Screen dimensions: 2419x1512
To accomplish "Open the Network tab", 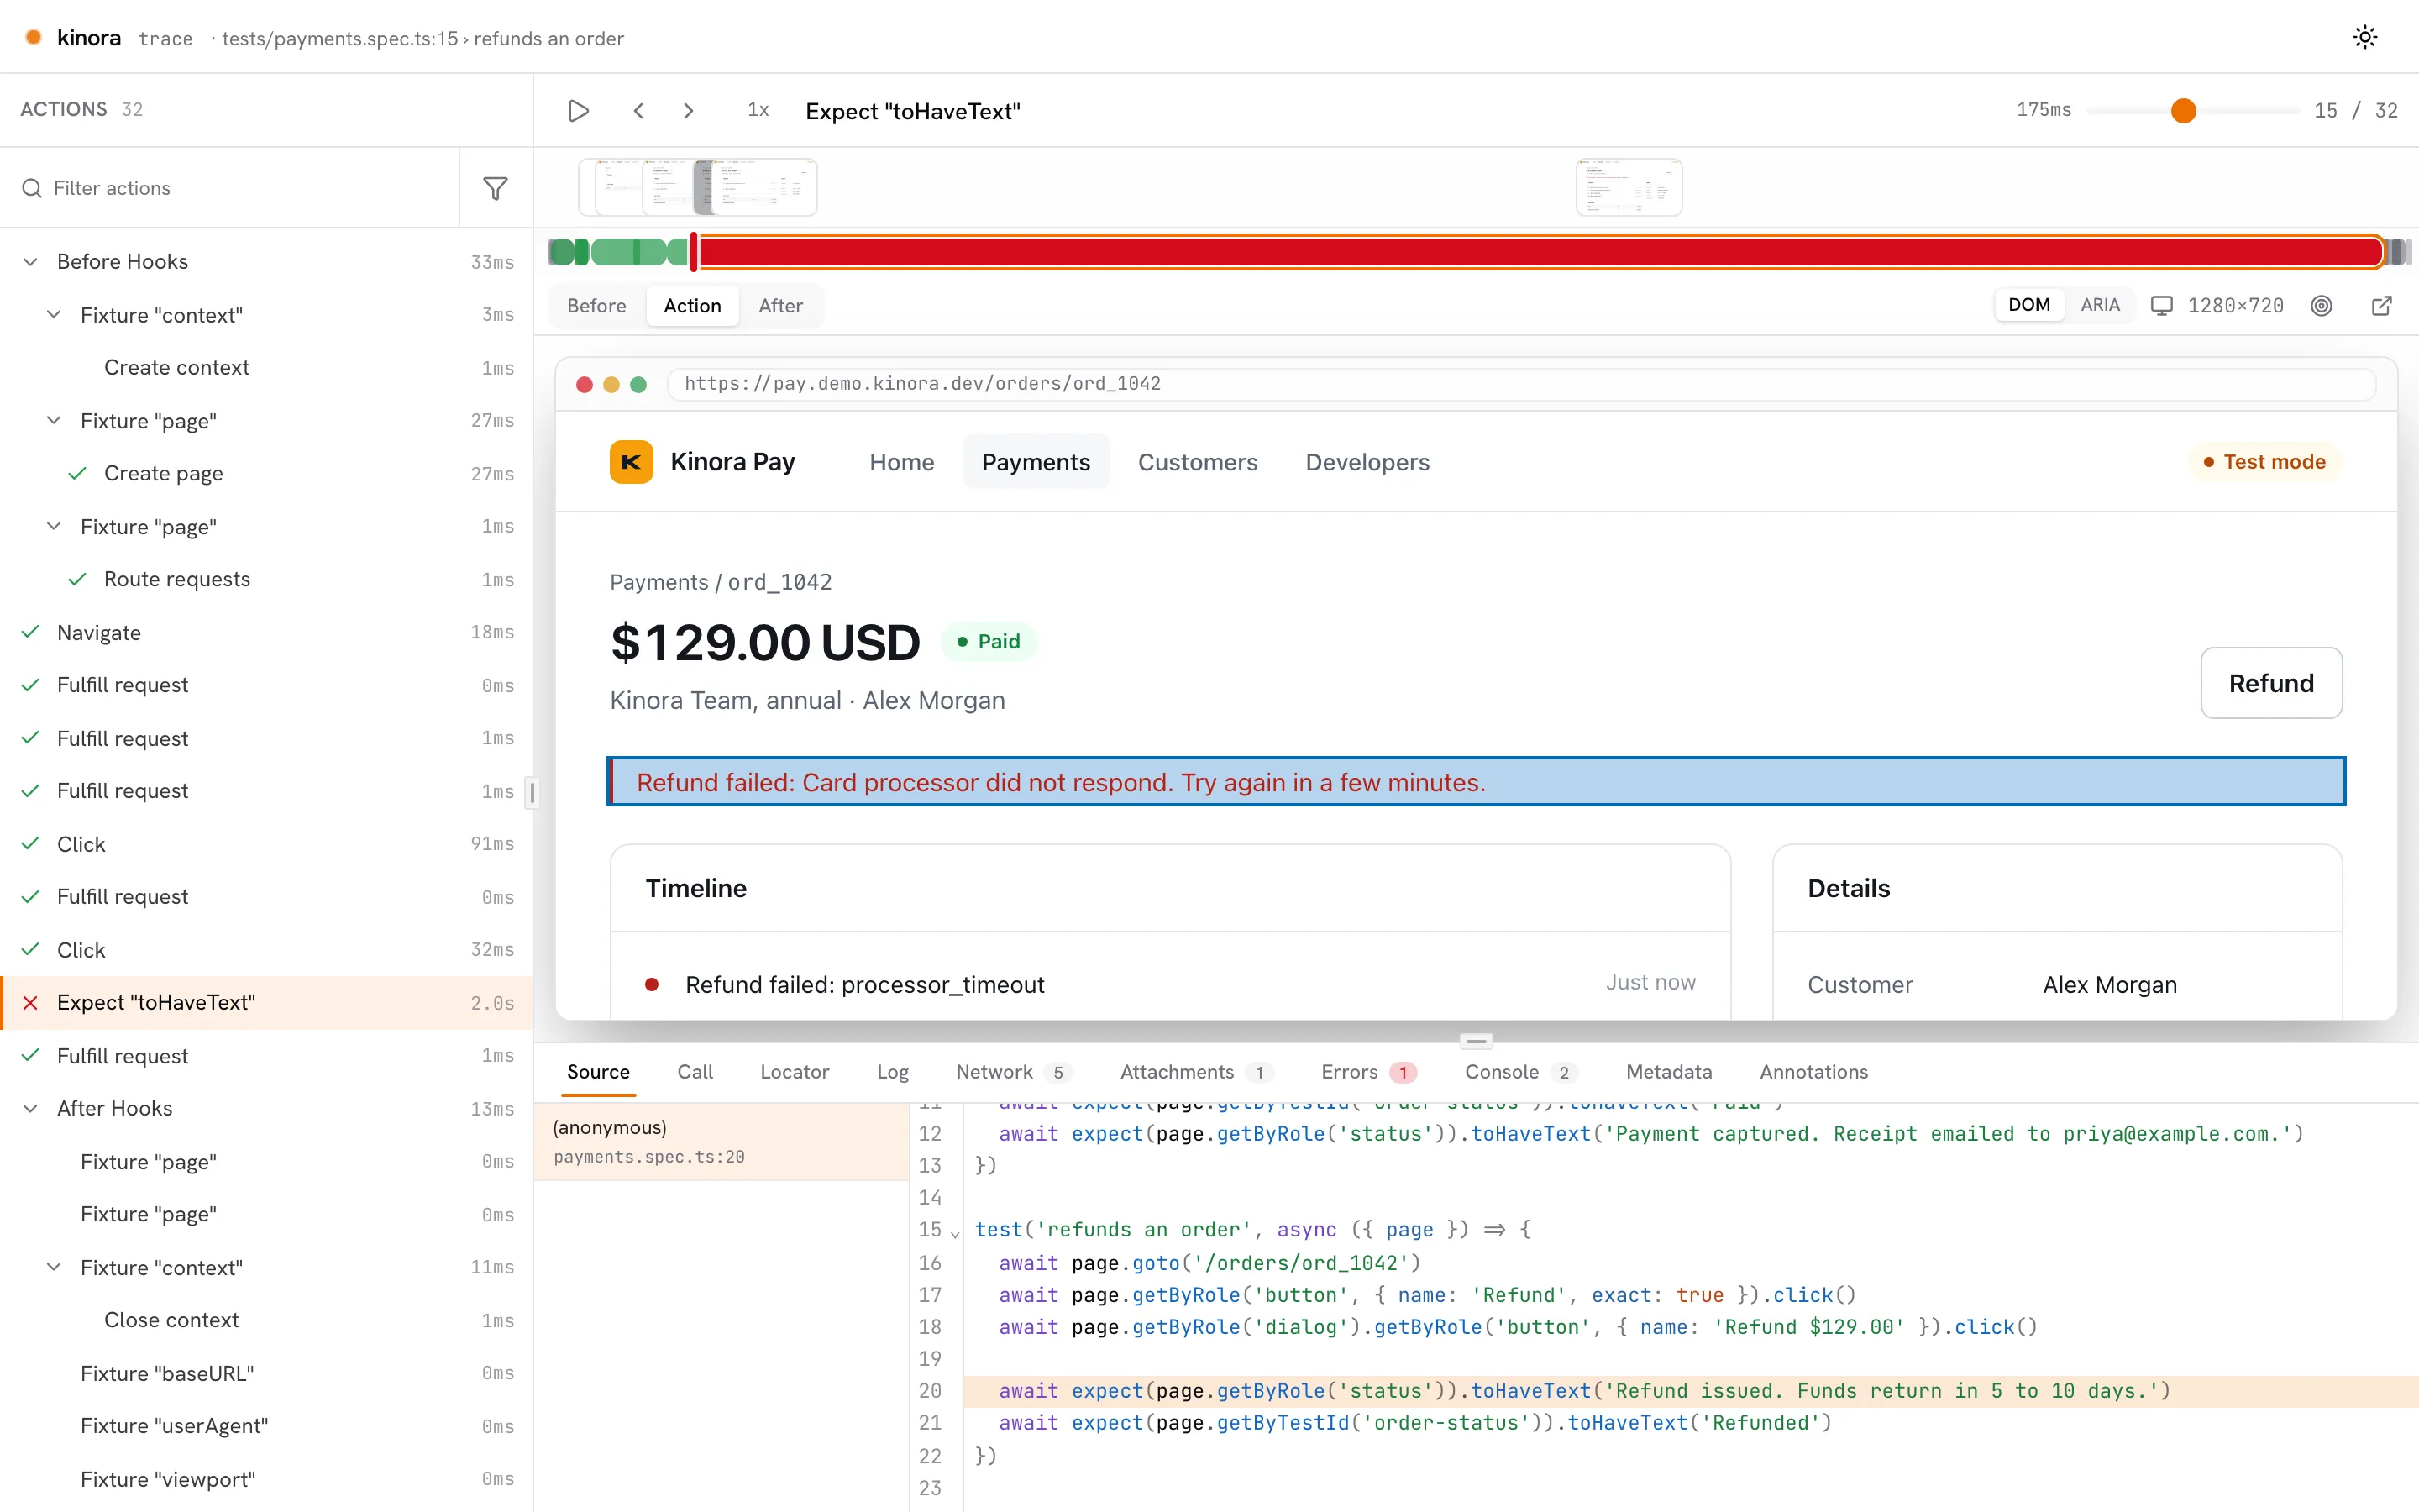I will (x=1015, y=1072).
